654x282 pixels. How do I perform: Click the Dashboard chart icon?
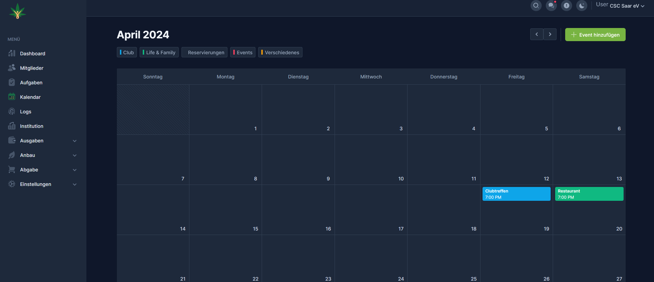tap(12, 53)
